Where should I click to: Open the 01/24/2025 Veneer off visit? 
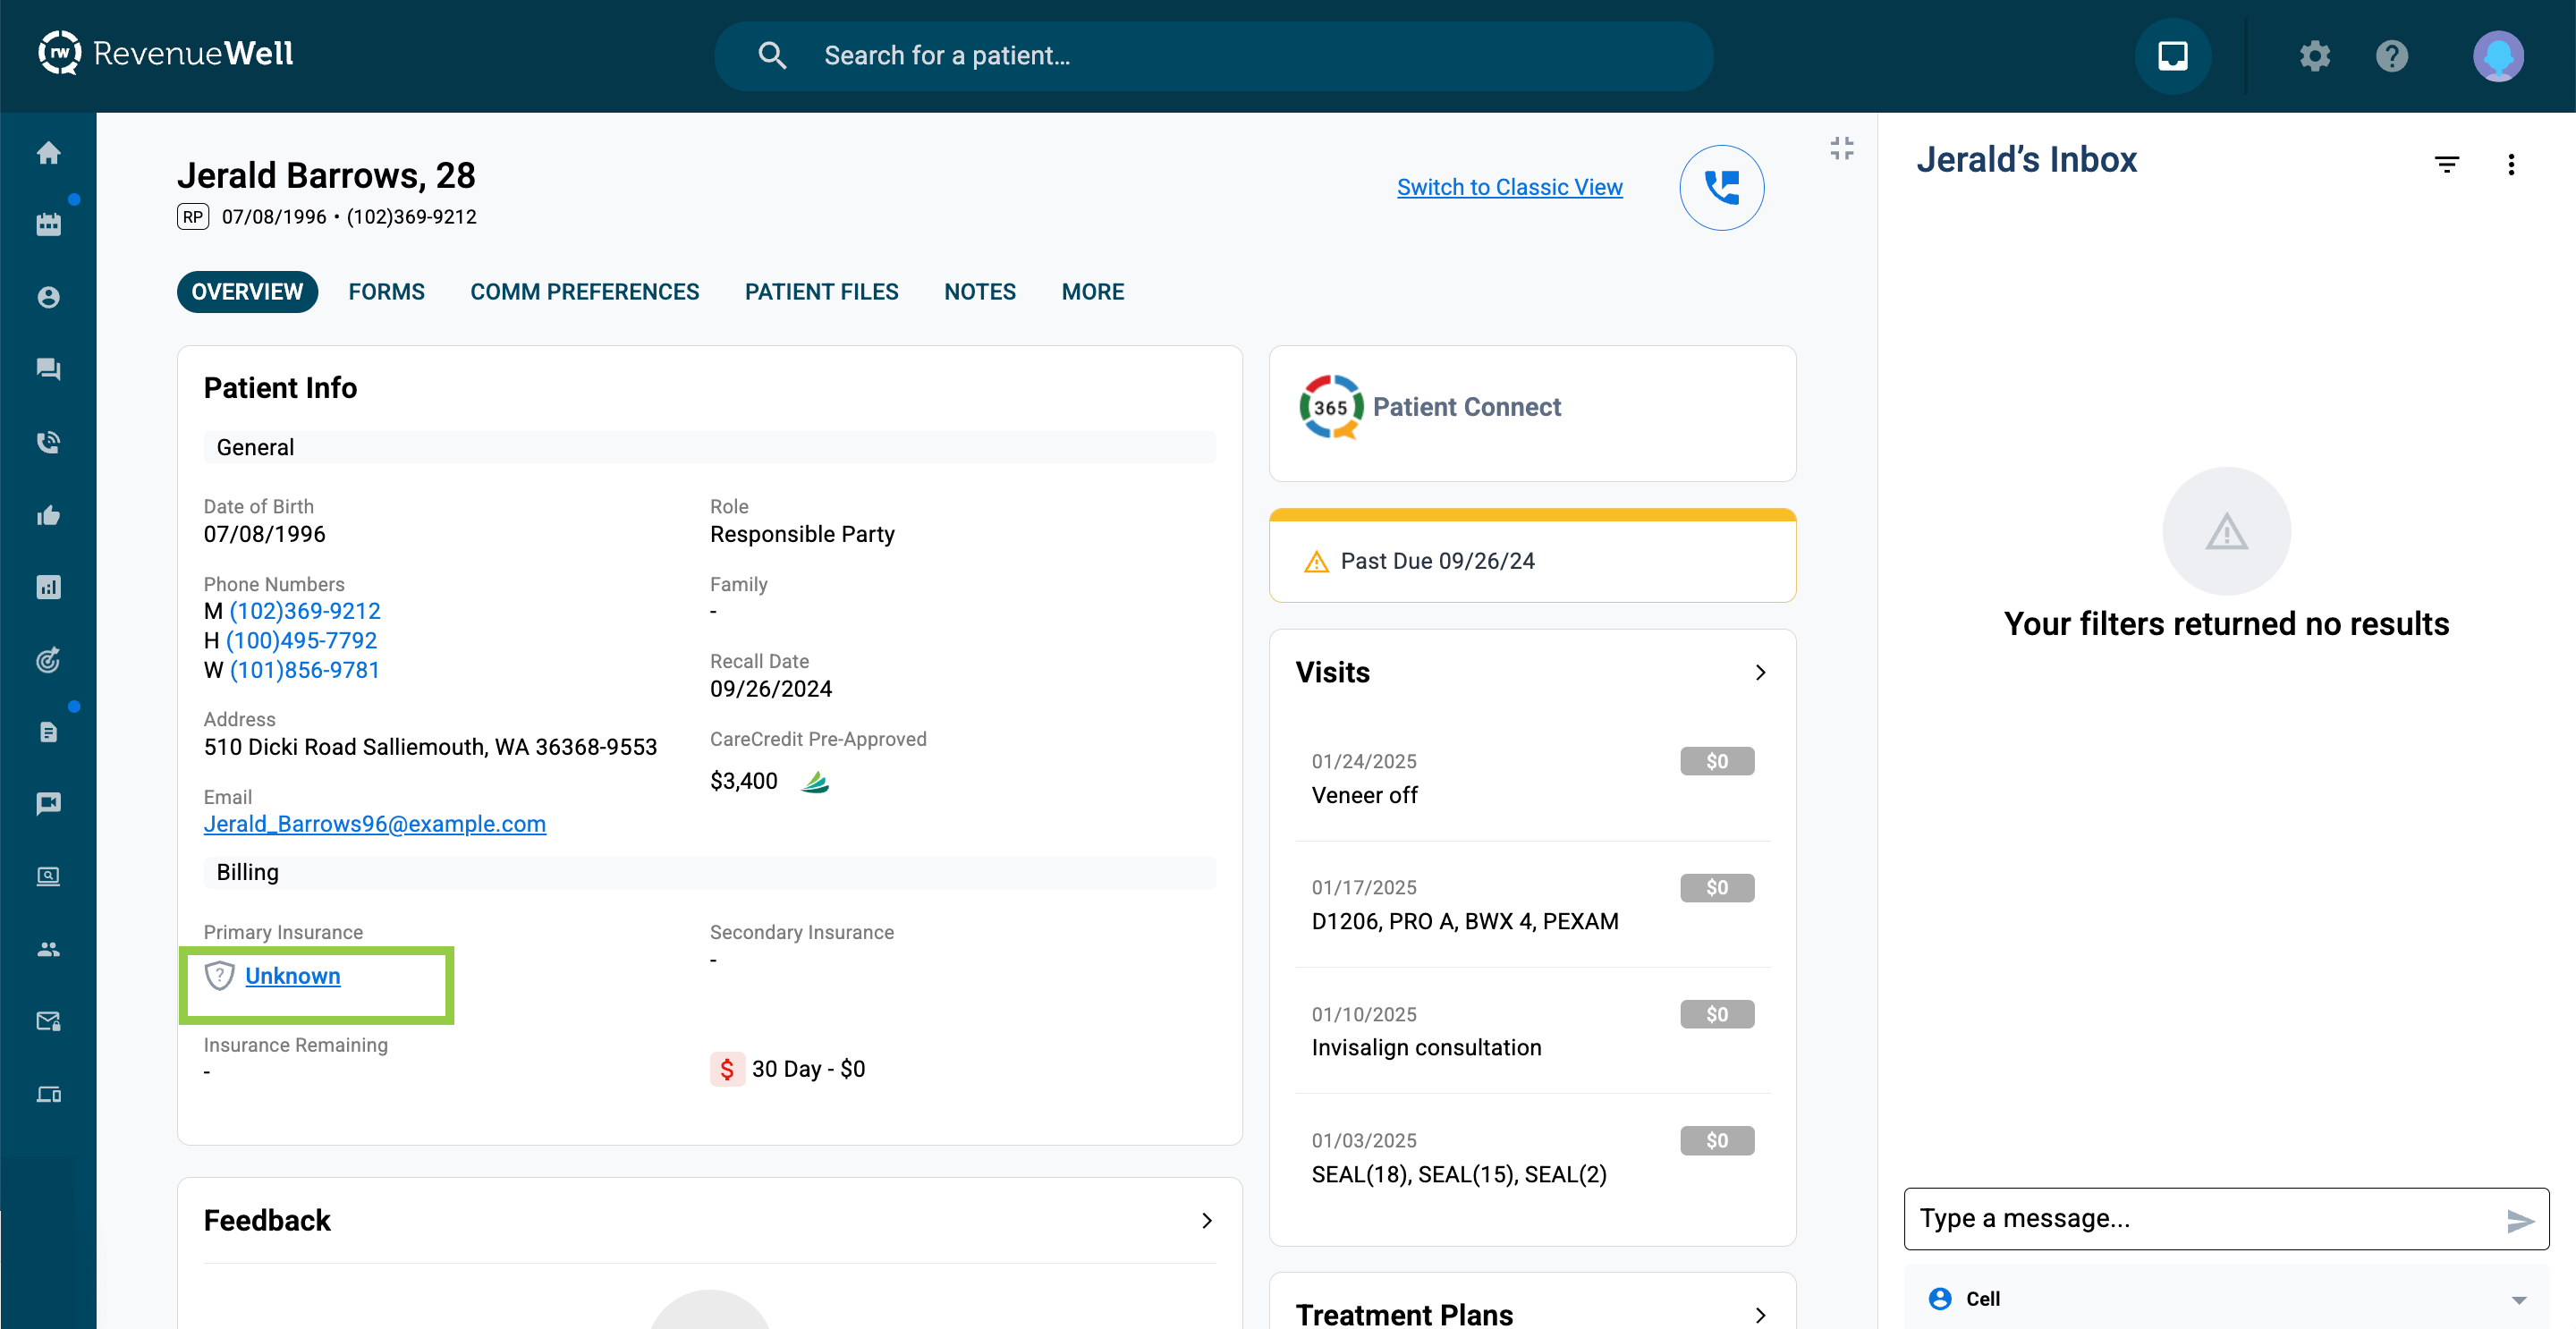pyautogui.click(x=1532, y=778)
